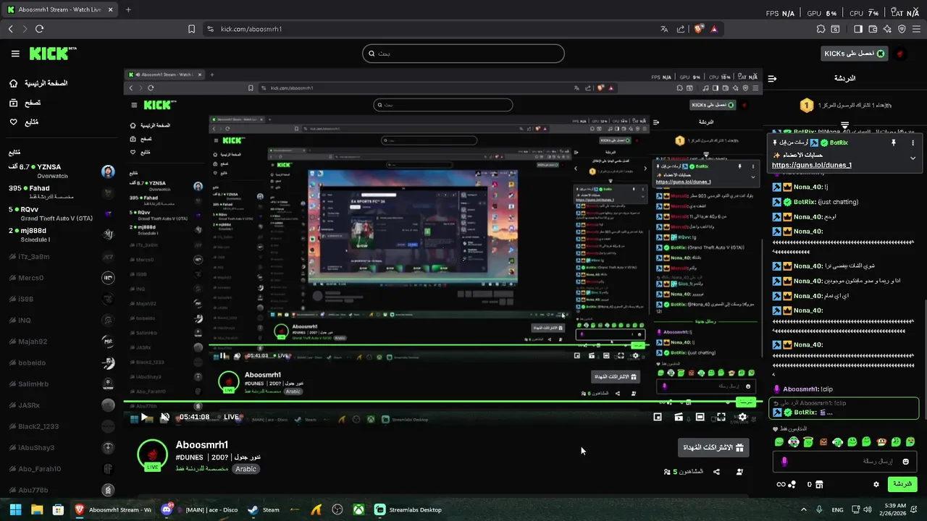
Task: Share the Aboosmrh1 stream
Action: pos(717,472)
